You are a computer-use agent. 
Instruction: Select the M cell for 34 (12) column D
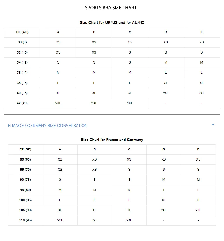166,62
